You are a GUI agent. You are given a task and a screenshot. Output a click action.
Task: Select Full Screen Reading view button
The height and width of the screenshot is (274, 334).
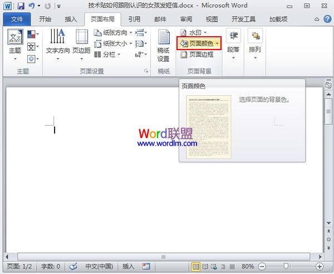pyautogui.click(x=205, y=266)
